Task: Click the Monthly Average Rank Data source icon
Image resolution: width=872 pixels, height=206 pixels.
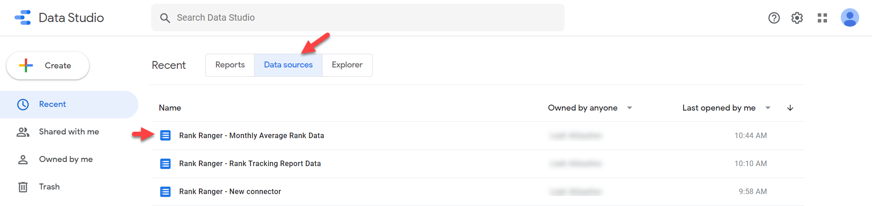Action: pyautogui.click(x=165, y=135)
